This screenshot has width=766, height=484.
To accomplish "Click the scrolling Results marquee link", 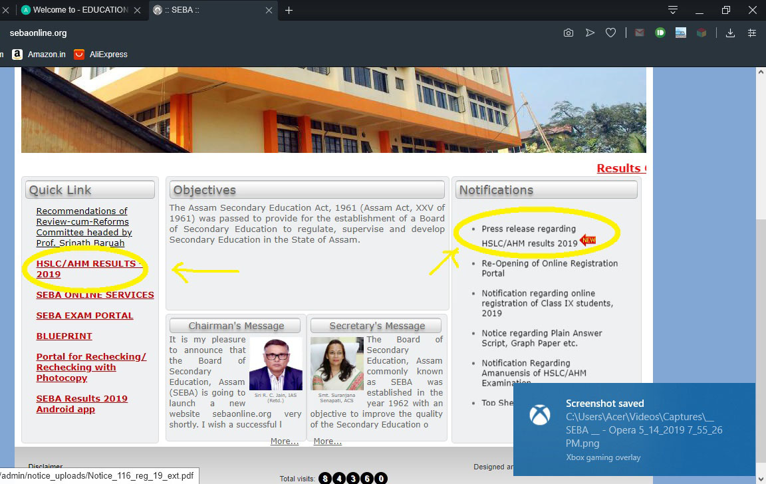I will coord(621,168).
